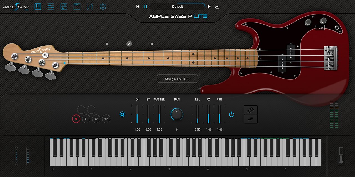
Task: Select the capo marker numbered 3
Action: (129, 44)
